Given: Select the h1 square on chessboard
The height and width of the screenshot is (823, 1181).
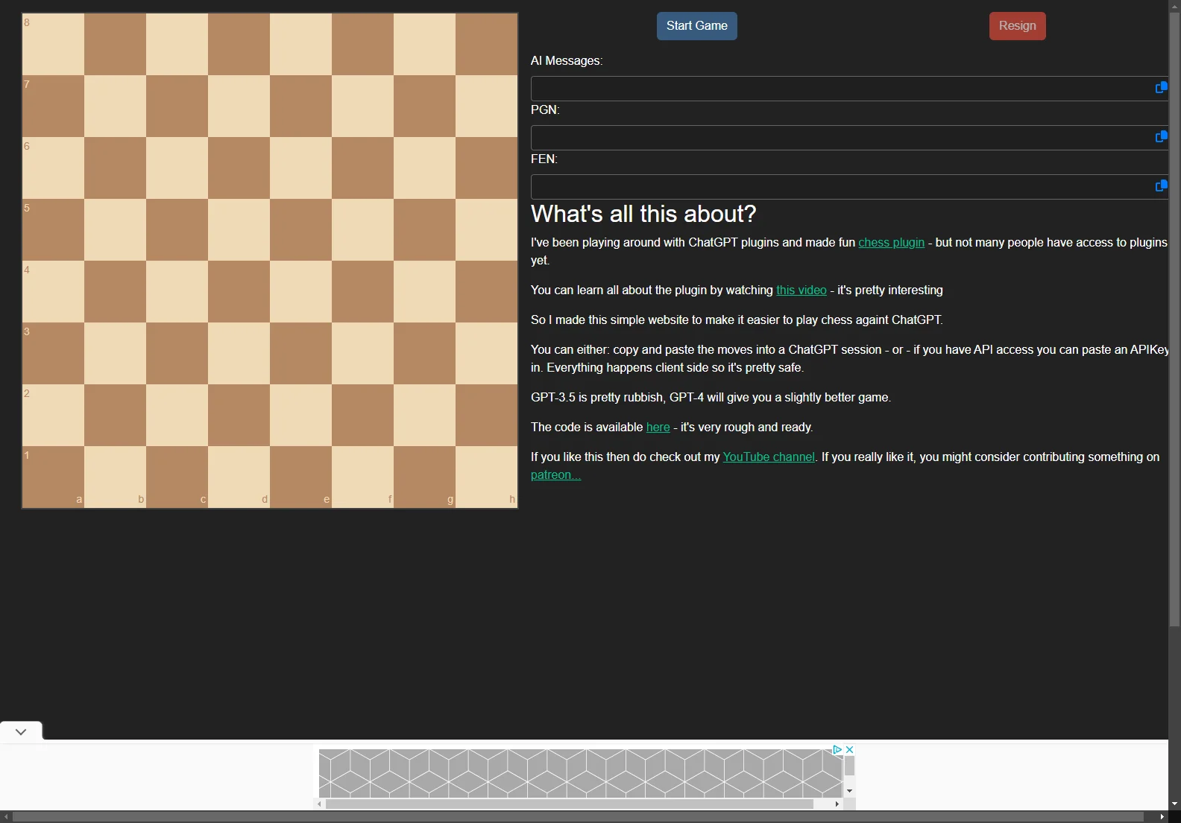Looking at the screenshot, I should [x=486, y=477].
